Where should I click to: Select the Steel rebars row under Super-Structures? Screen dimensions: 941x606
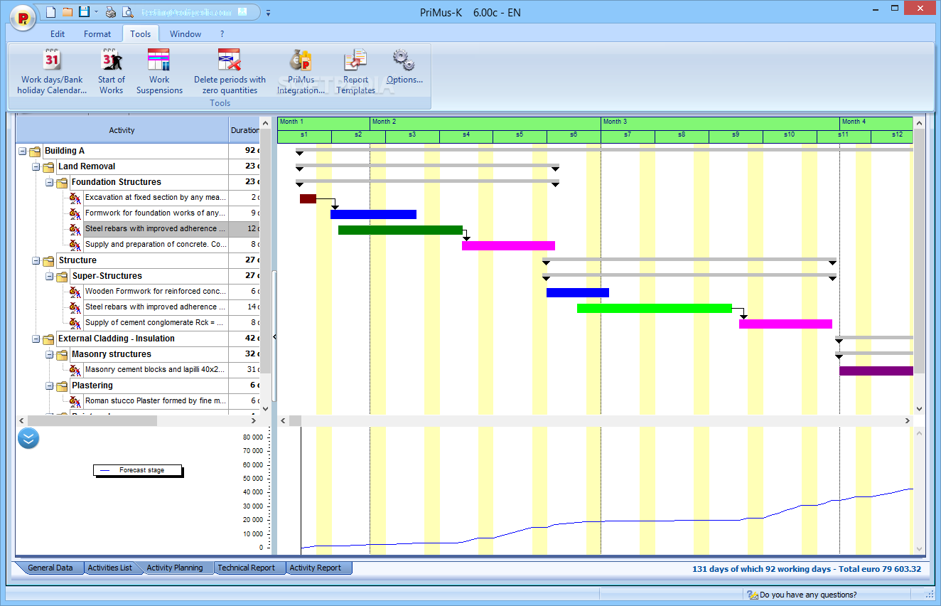(156, 307)
